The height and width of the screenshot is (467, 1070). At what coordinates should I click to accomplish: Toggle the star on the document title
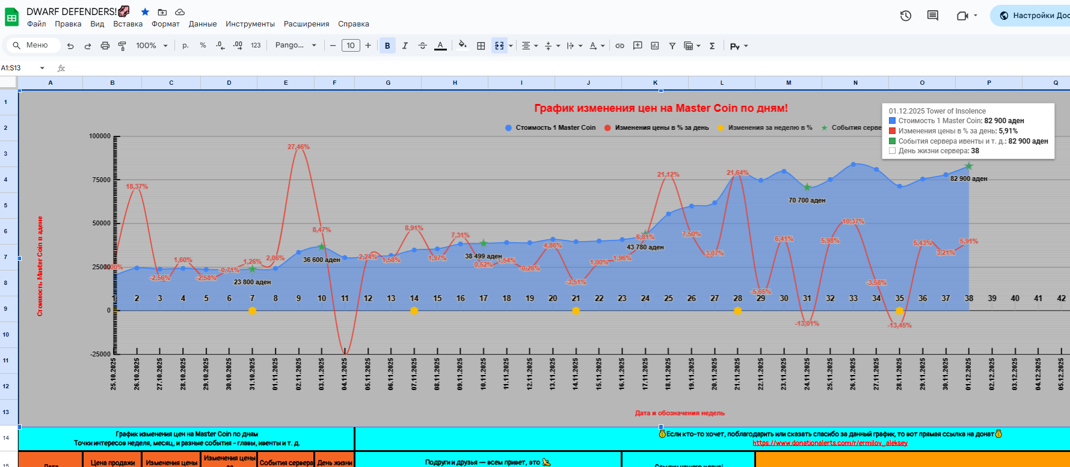pyautogui.click(x=145, y=12)
